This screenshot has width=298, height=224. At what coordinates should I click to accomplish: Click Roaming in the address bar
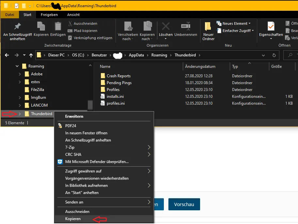coord(159,55)
